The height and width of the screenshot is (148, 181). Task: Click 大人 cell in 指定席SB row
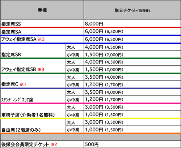71,47
